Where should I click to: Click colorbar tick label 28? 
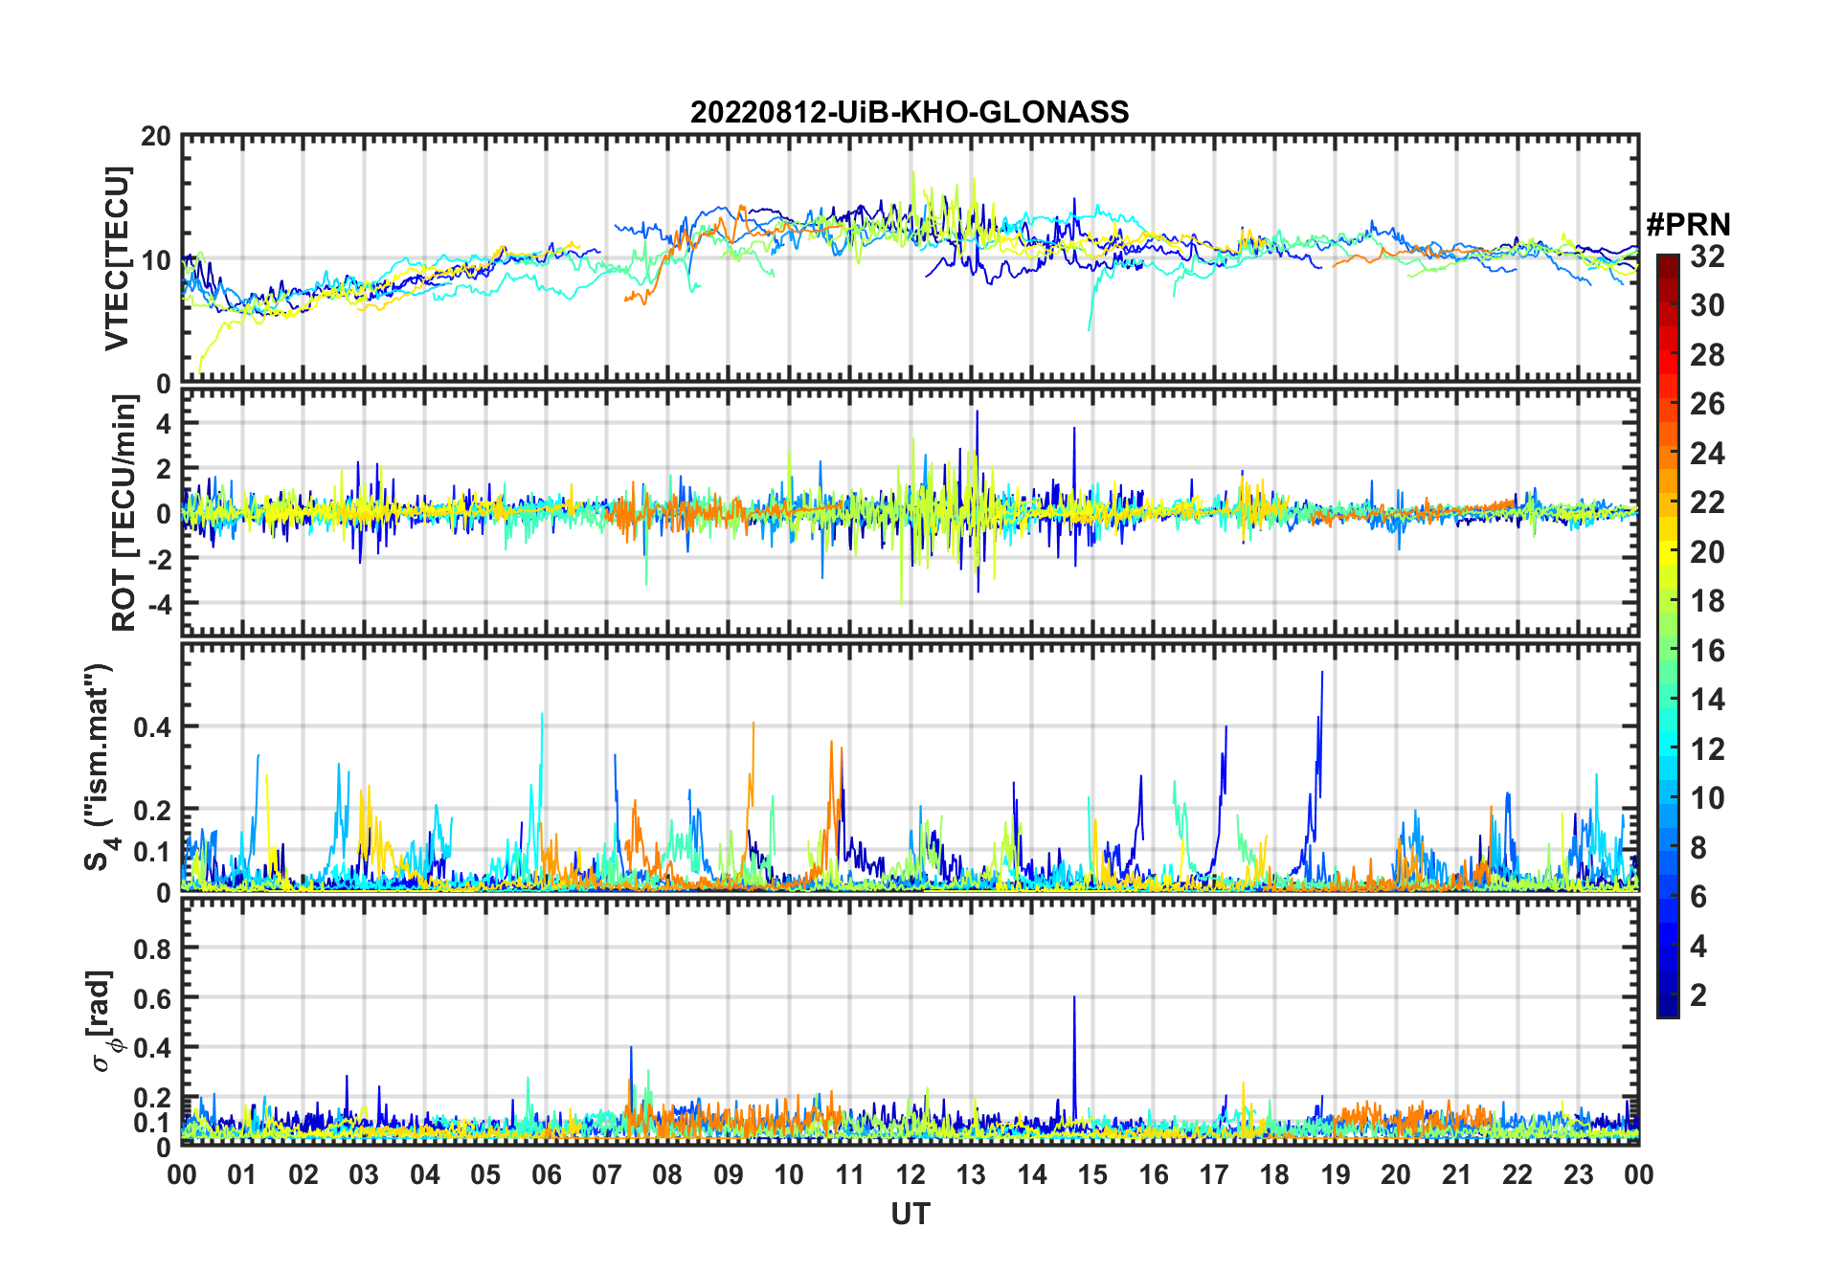click(x=1707, y=355)
